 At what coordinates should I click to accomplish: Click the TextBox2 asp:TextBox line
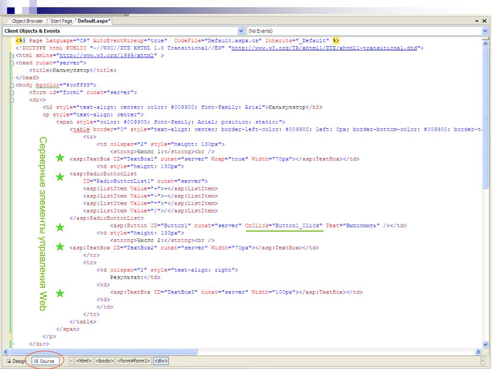(x=194, y=248)
